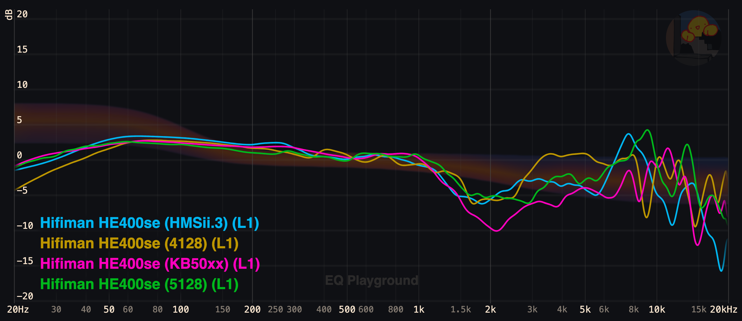
Task: Click the 10k frequency axis label
Action: [657, 309]
